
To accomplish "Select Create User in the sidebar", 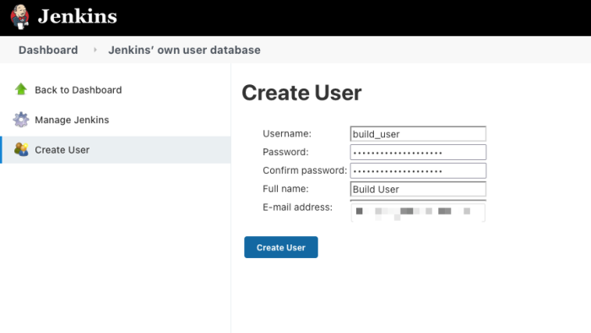I will pyautogui.click(x=62, y=150).
